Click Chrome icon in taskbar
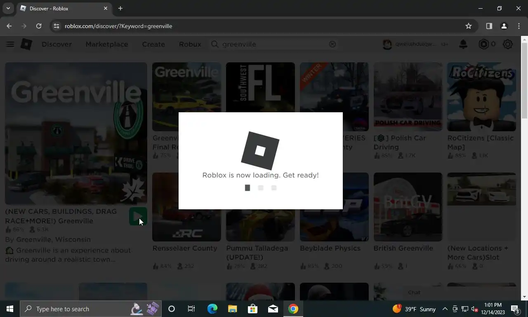The width and height of the screenshot is (528, 317). (x=293, y=309)
